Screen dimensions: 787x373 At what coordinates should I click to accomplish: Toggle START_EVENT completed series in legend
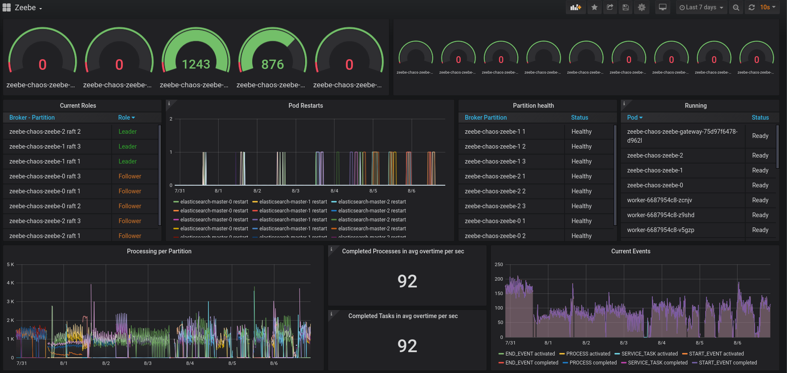coord(728,363)
